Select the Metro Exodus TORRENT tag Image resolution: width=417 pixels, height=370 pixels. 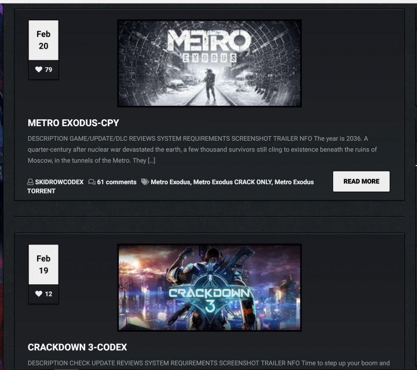point(170,186)
